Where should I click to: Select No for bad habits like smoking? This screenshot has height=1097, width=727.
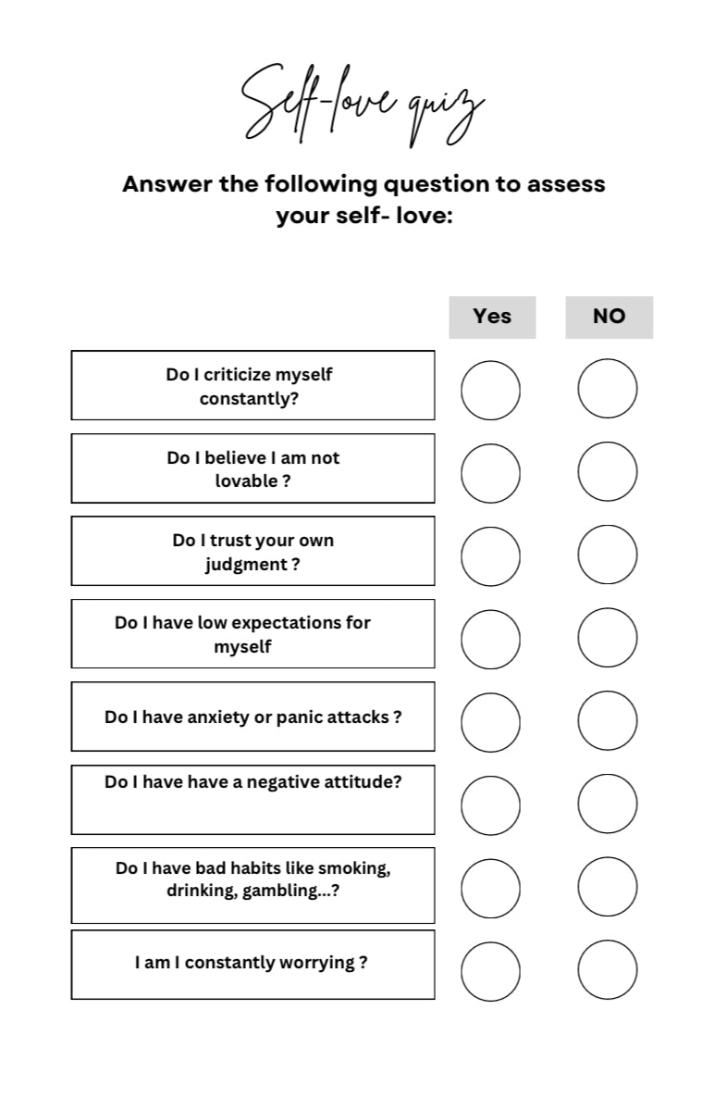(608, 887)
